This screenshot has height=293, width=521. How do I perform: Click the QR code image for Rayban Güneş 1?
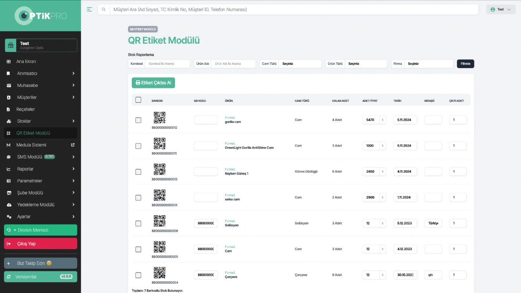coord(159,169)
